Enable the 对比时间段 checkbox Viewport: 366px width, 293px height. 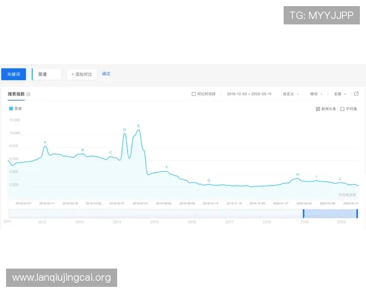pos(193,94)
